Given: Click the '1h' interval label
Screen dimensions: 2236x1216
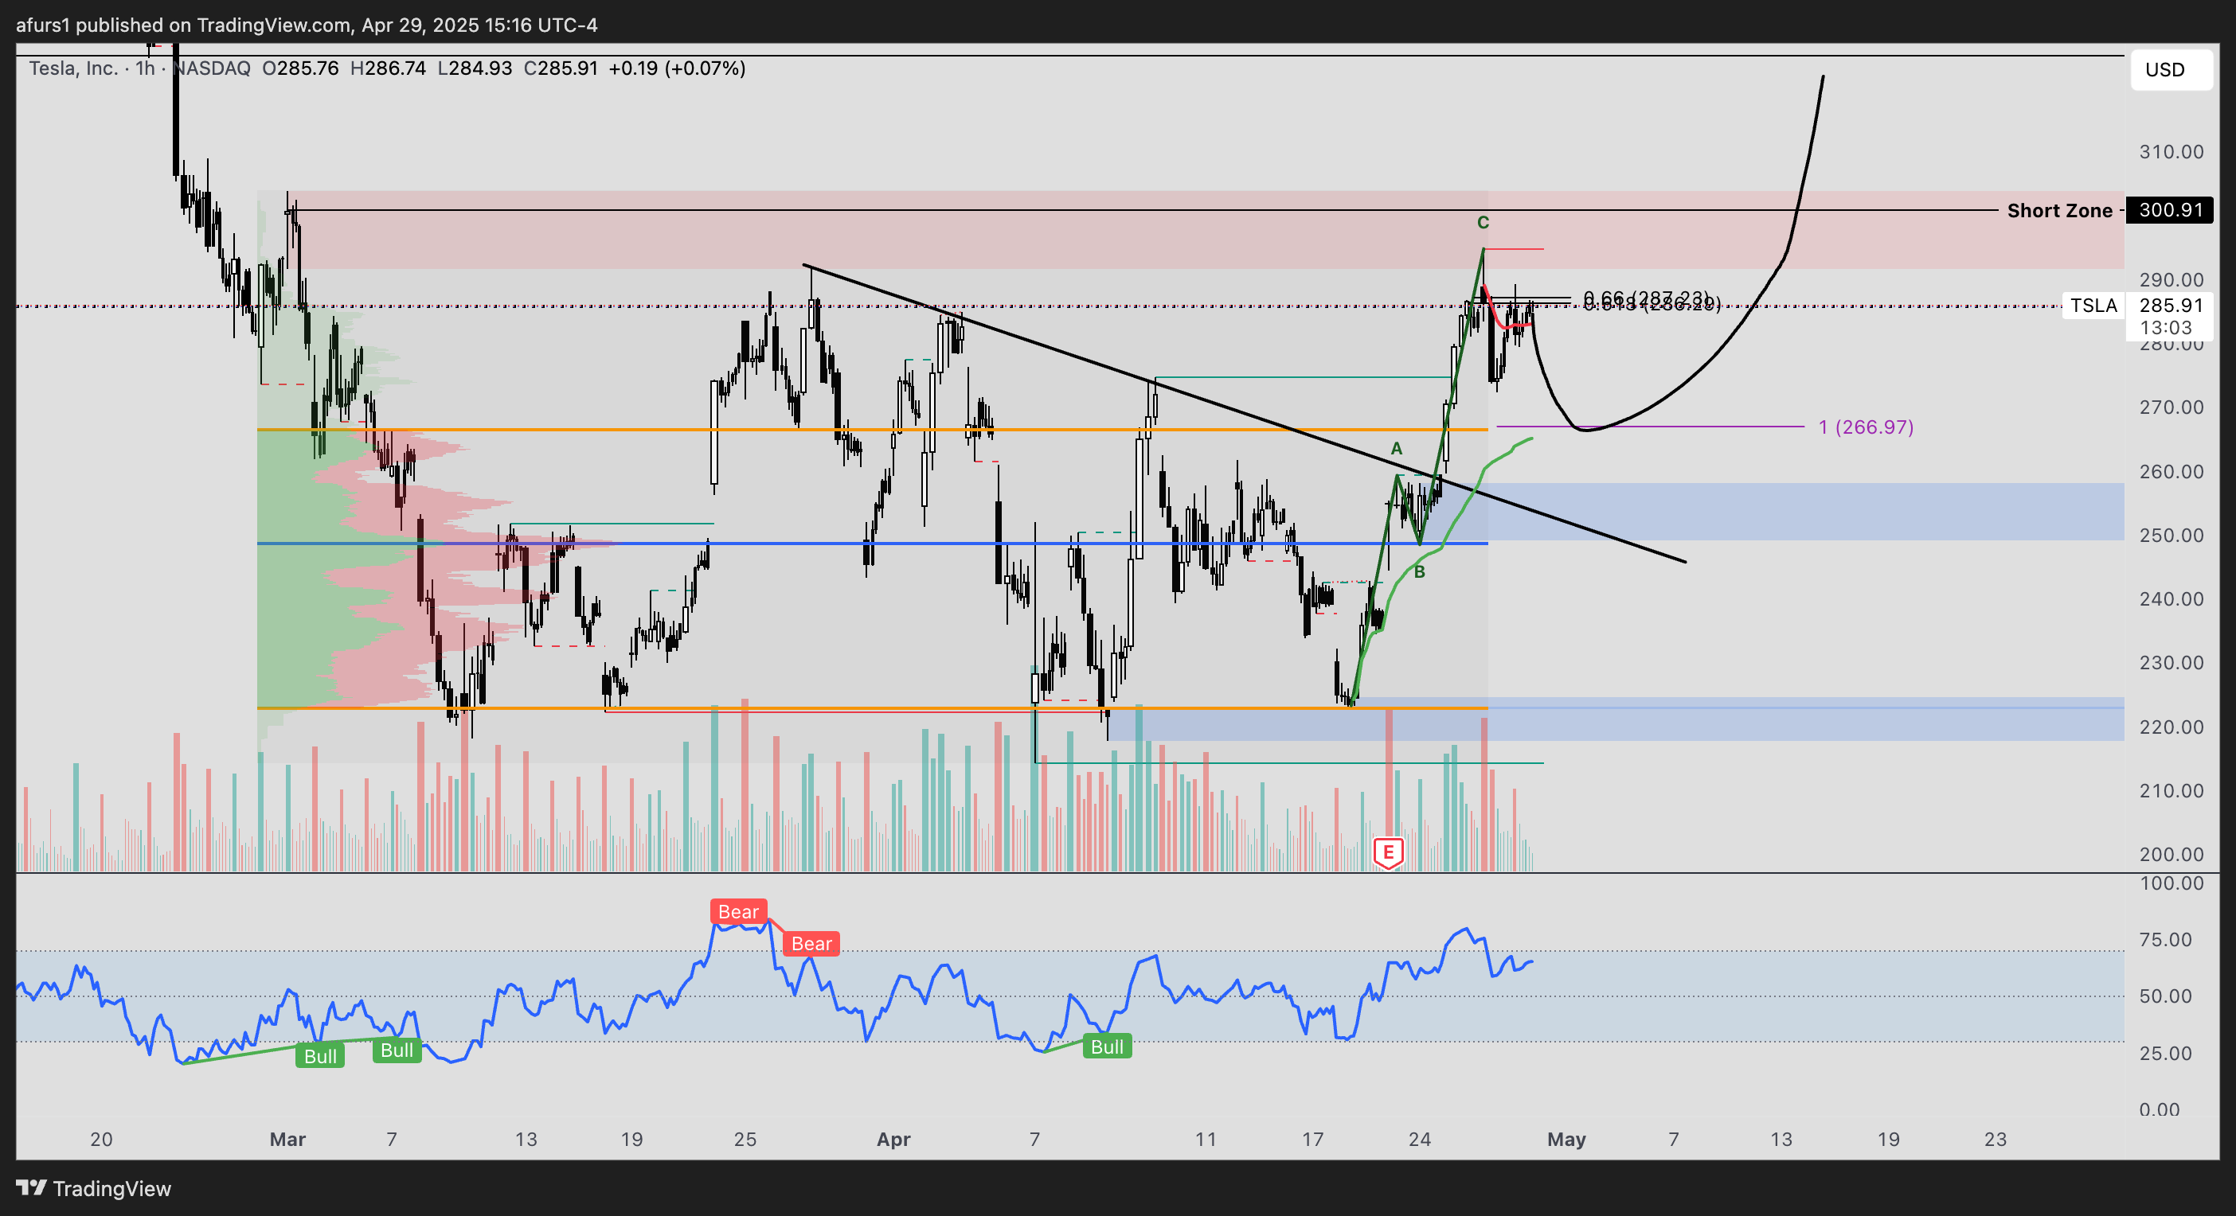Looking at the screenshot, I should [x=144, y=68].
